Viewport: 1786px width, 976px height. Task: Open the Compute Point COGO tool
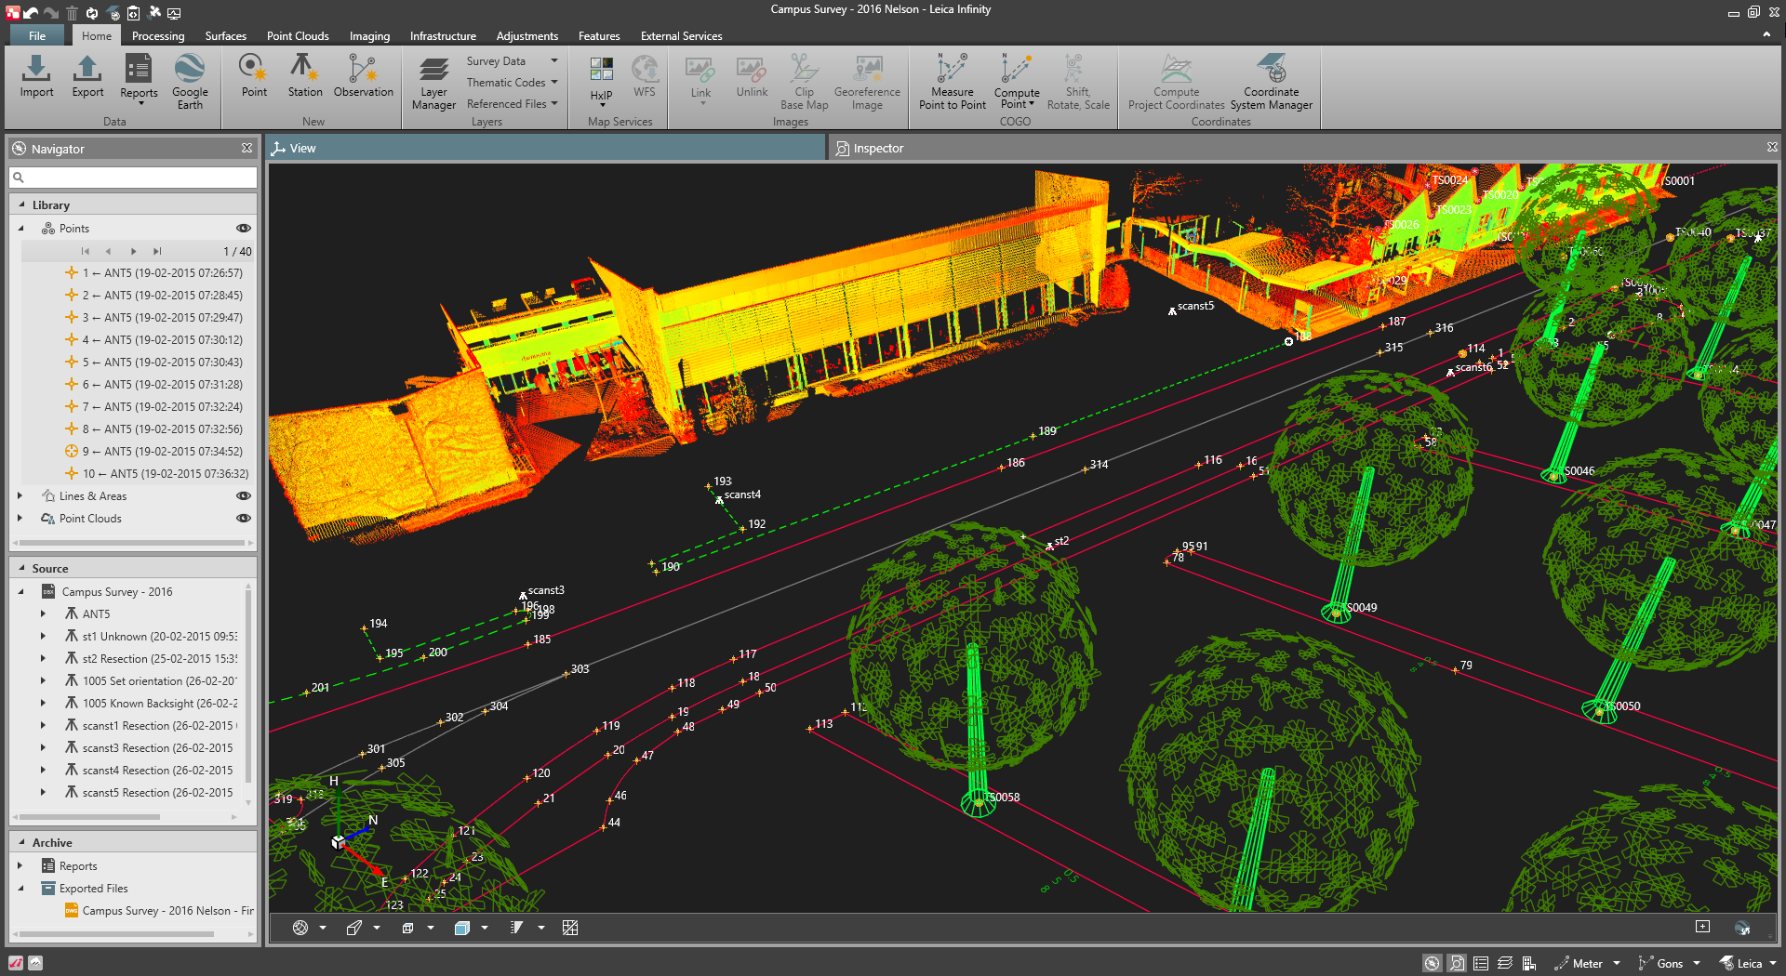(x=1017, y=82)
